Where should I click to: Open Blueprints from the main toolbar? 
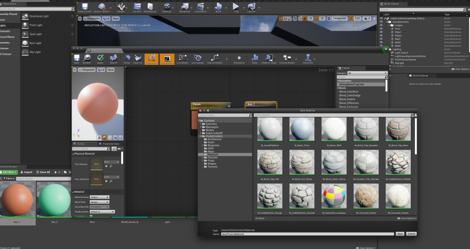(185, 8)
